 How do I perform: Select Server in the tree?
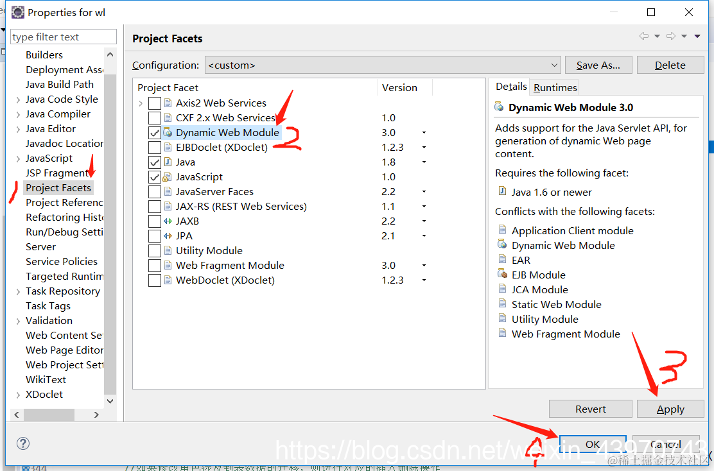[40, 246]
